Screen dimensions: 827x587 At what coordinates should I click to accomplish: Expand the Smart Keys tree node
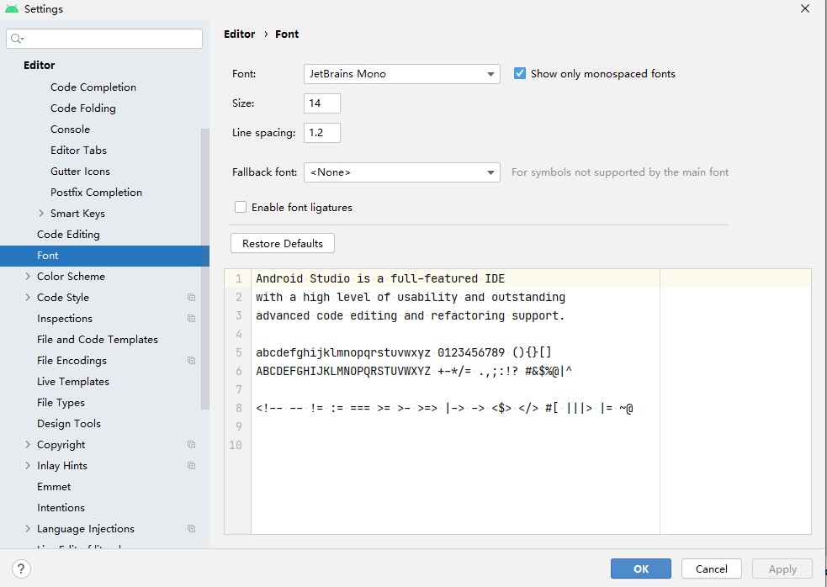click(41, 214)
